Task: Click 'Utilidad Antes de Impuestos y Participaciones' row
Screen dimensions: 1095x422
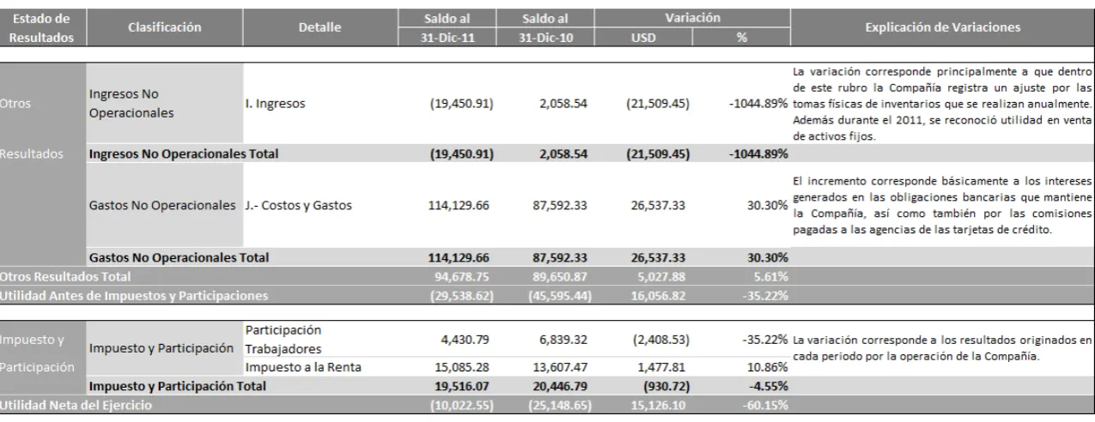Action: click(547, 296)
